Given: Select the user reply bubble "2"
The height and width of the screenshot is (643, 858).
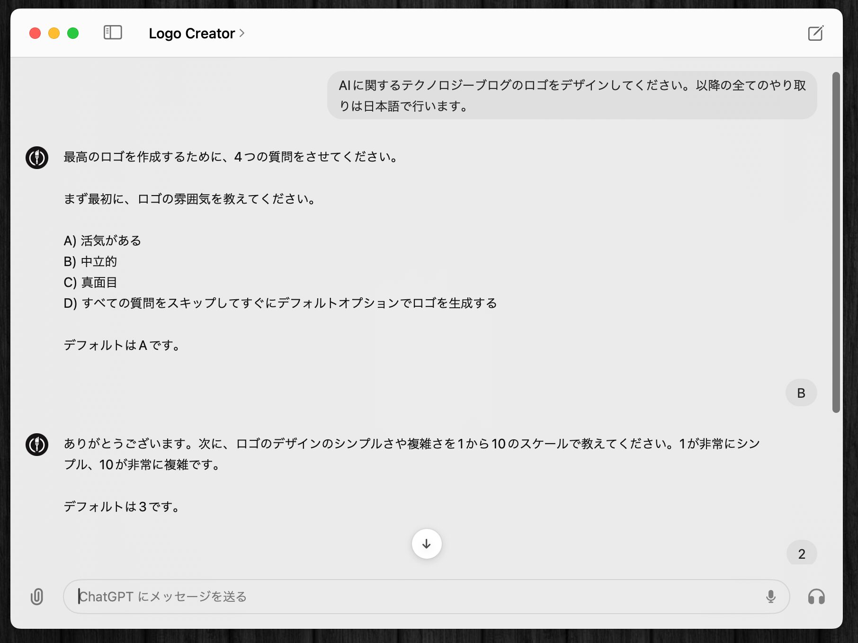Looking at the screenshot, I should tap(801, 554).
